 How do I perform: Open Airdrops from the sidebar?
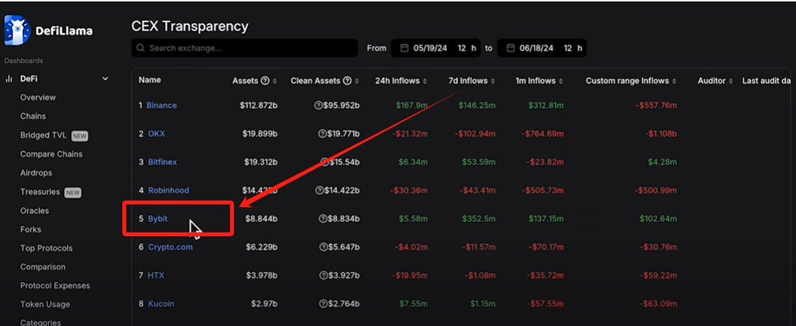point(36,173)
